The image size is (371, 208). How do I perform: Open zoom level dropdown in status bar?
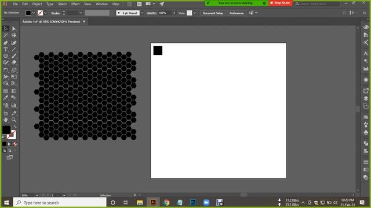click(x=37, y=195)
